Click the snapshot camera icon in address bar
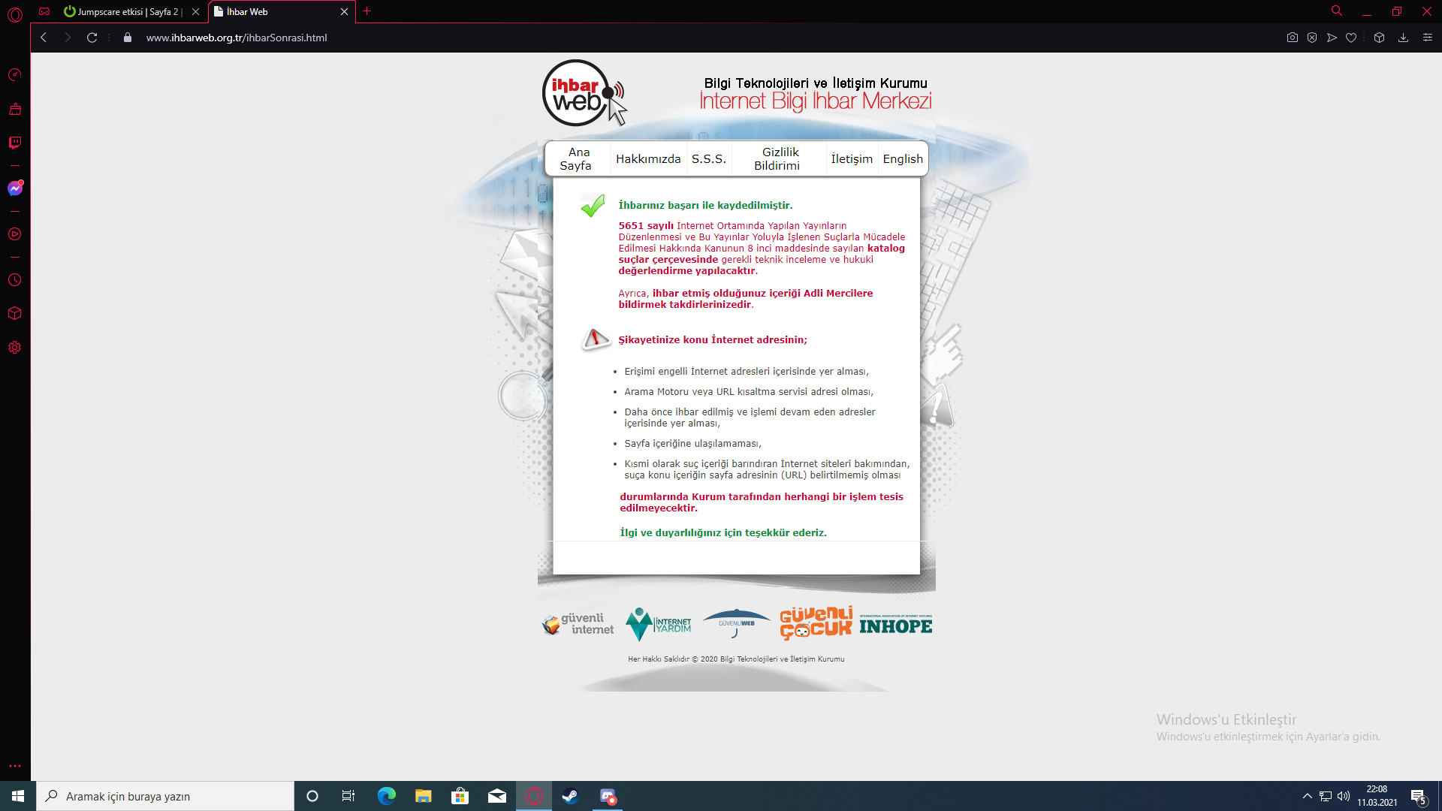The width and height of the screenshot is (1442, 811). click(1292, 38)
